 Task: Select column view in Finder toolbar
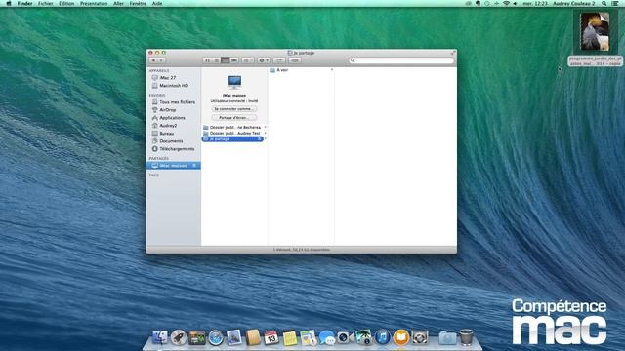(226, 60)
